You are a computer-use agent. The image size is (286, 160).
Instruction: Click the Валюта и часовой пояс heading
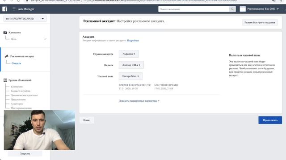244,55
